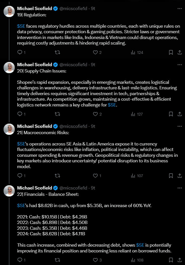The width and height of the screenshot is (185, 265).
Task: Reply to the Balance Sheet tweet
Action: tap(20, 260)
